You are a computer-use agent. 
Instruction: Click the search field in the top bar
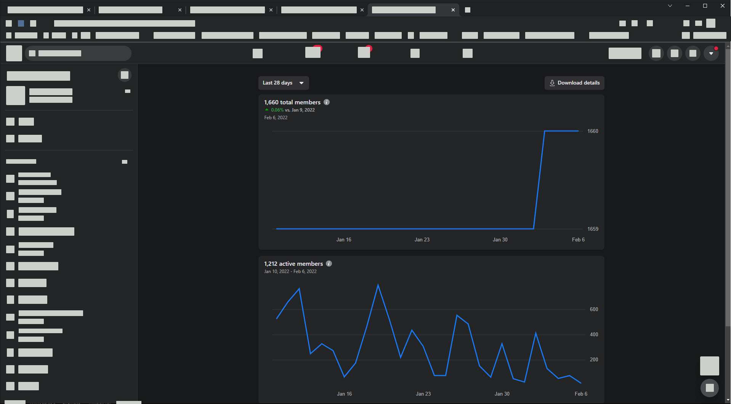[78, 53]
